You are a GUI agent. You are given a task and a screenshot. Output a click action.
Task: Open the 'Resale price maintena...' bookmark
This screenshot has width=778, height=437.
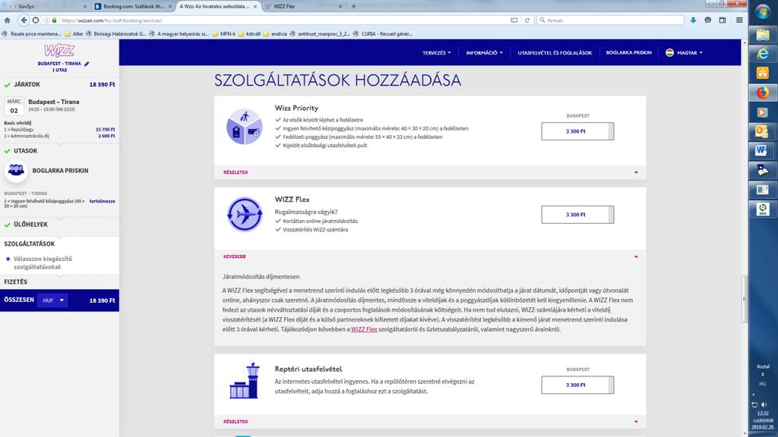[x=32, y=33]
